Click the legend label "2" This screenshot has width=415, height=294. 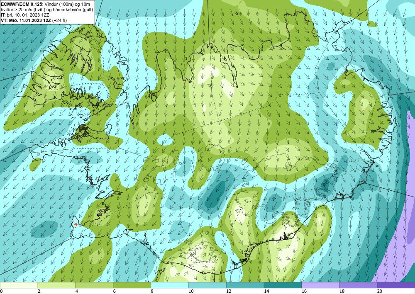click(39, 292)
